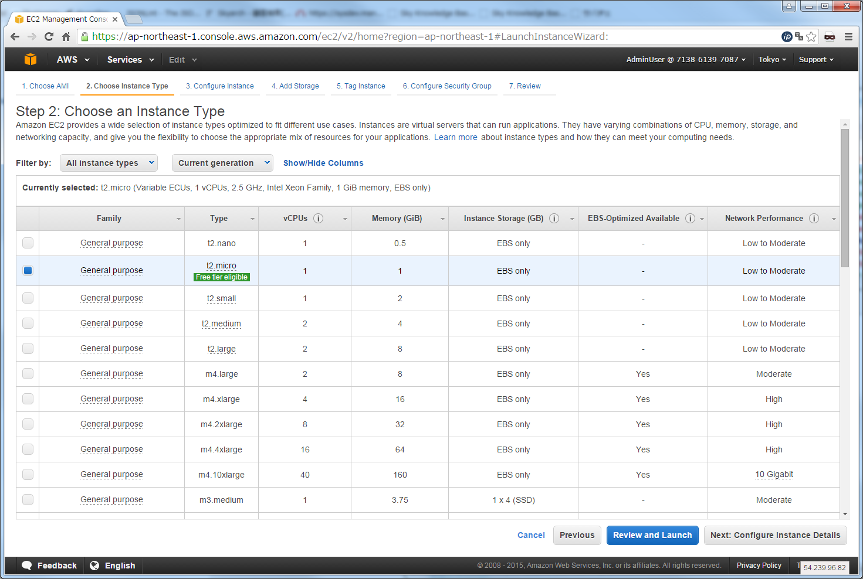Select the m4.2xlarge checkbox
Image resolution: width=863 pixels, height=579 pixels.
pos(28,424)
